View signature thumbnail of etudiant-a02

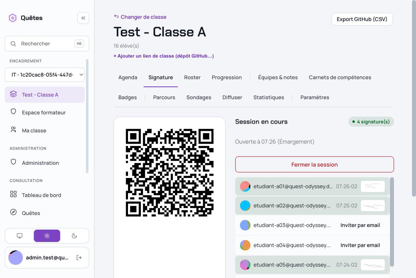(373, 206)
